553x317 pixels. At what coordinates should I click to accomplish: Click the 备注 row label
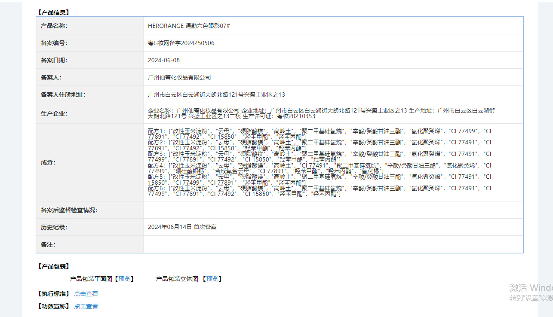point(48,244)
